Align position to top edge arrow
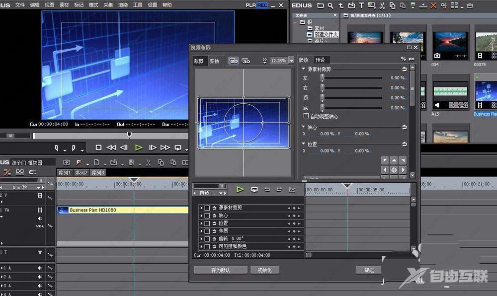The width and height of the screenshot is (497, 296). [394, 160]
